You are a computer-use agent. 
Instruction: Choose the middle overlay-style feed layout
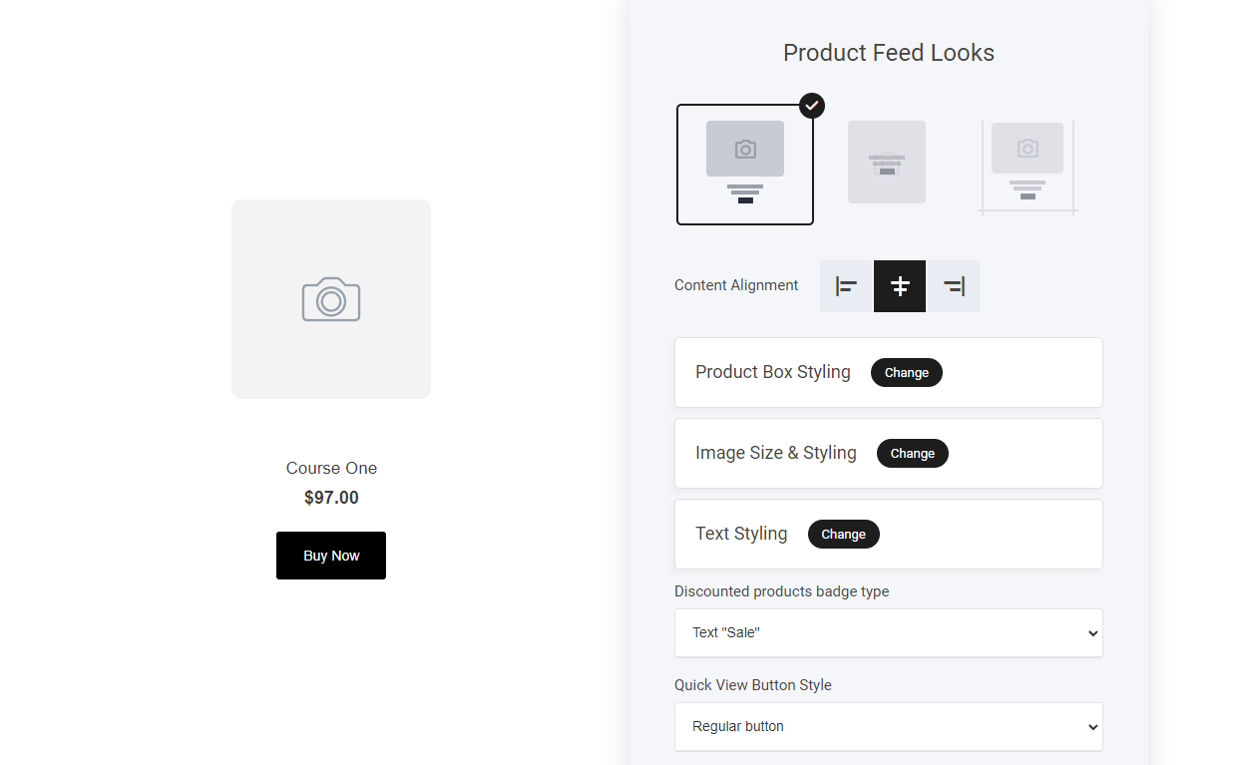tap(887, 163)
